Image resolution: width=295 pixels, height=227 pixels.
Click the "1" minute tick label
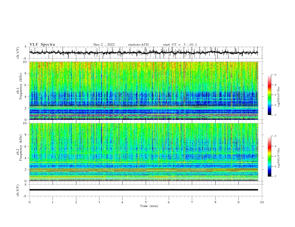pyautogui.click(x=53, y=202)
